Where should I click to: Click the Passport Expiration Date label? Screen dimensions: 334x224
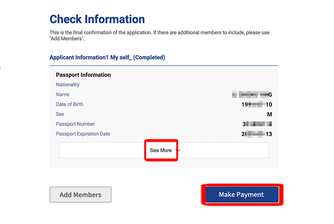click(83, 134)
